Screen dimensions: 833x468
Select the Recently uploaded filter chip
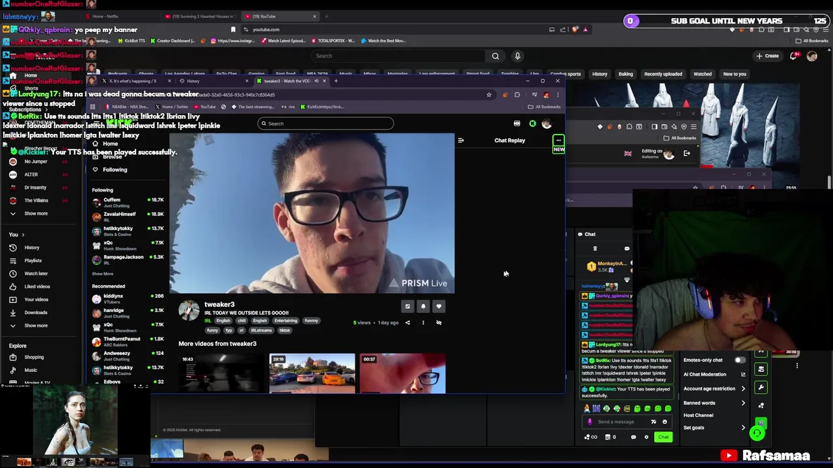pyautogui.click(x=663, y=74)
